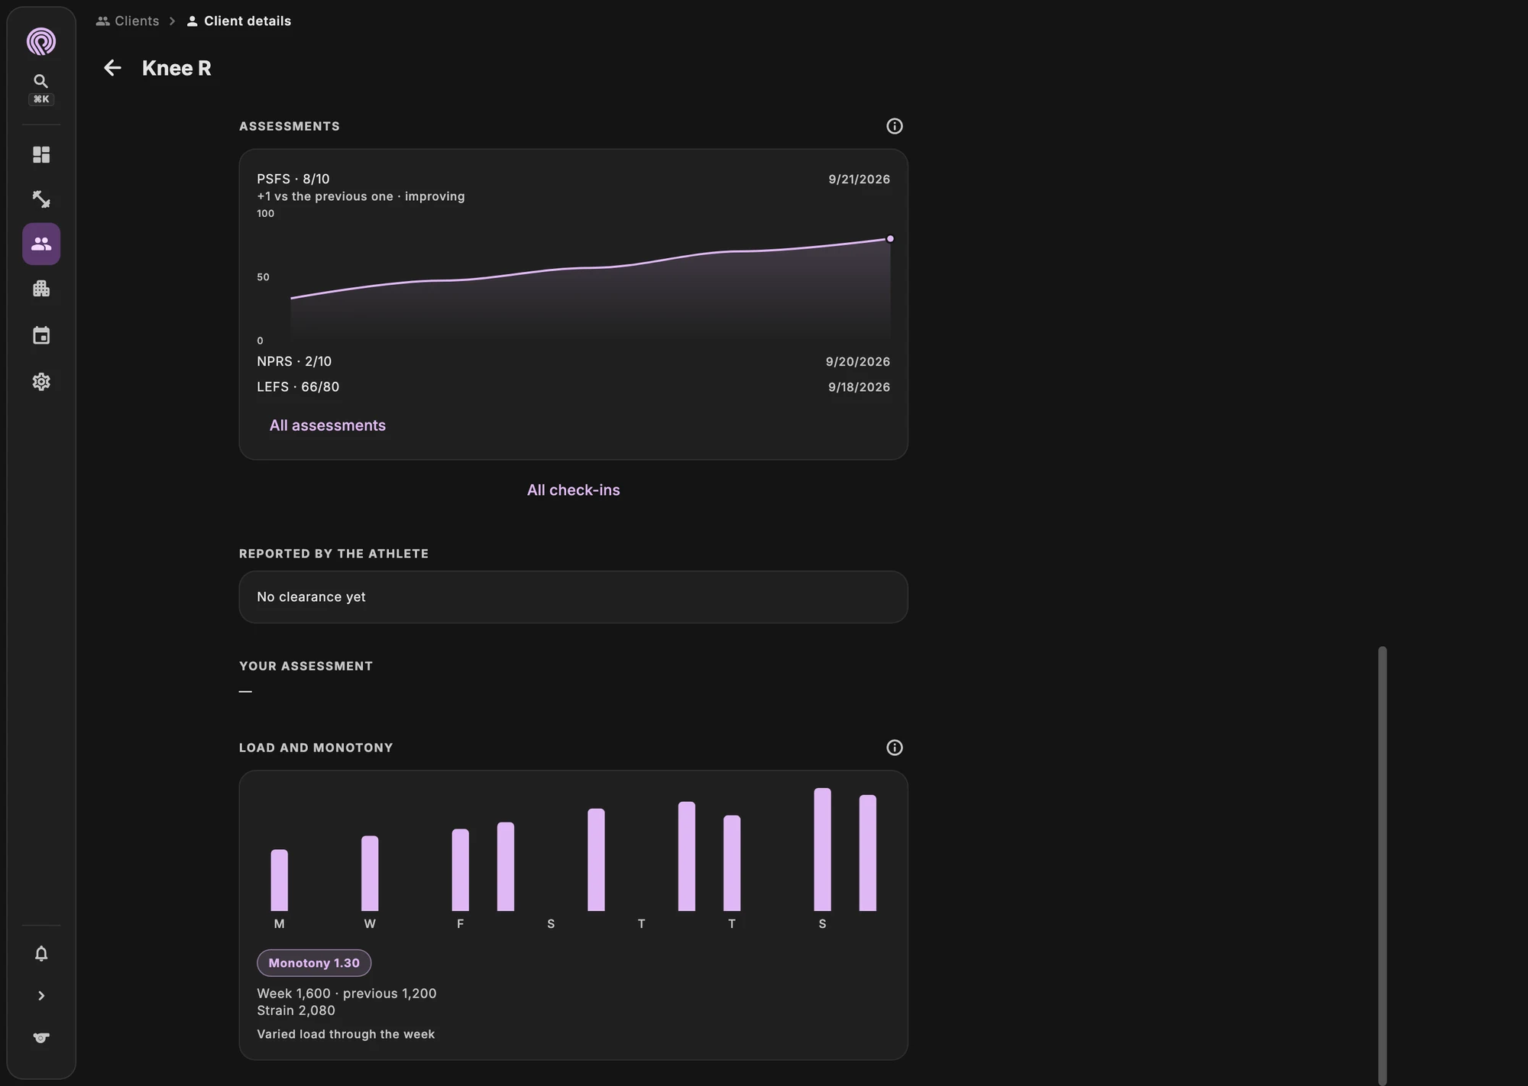Go back using the left arrow
The width and height of the screenshot is (1528, 1086).
112,68
